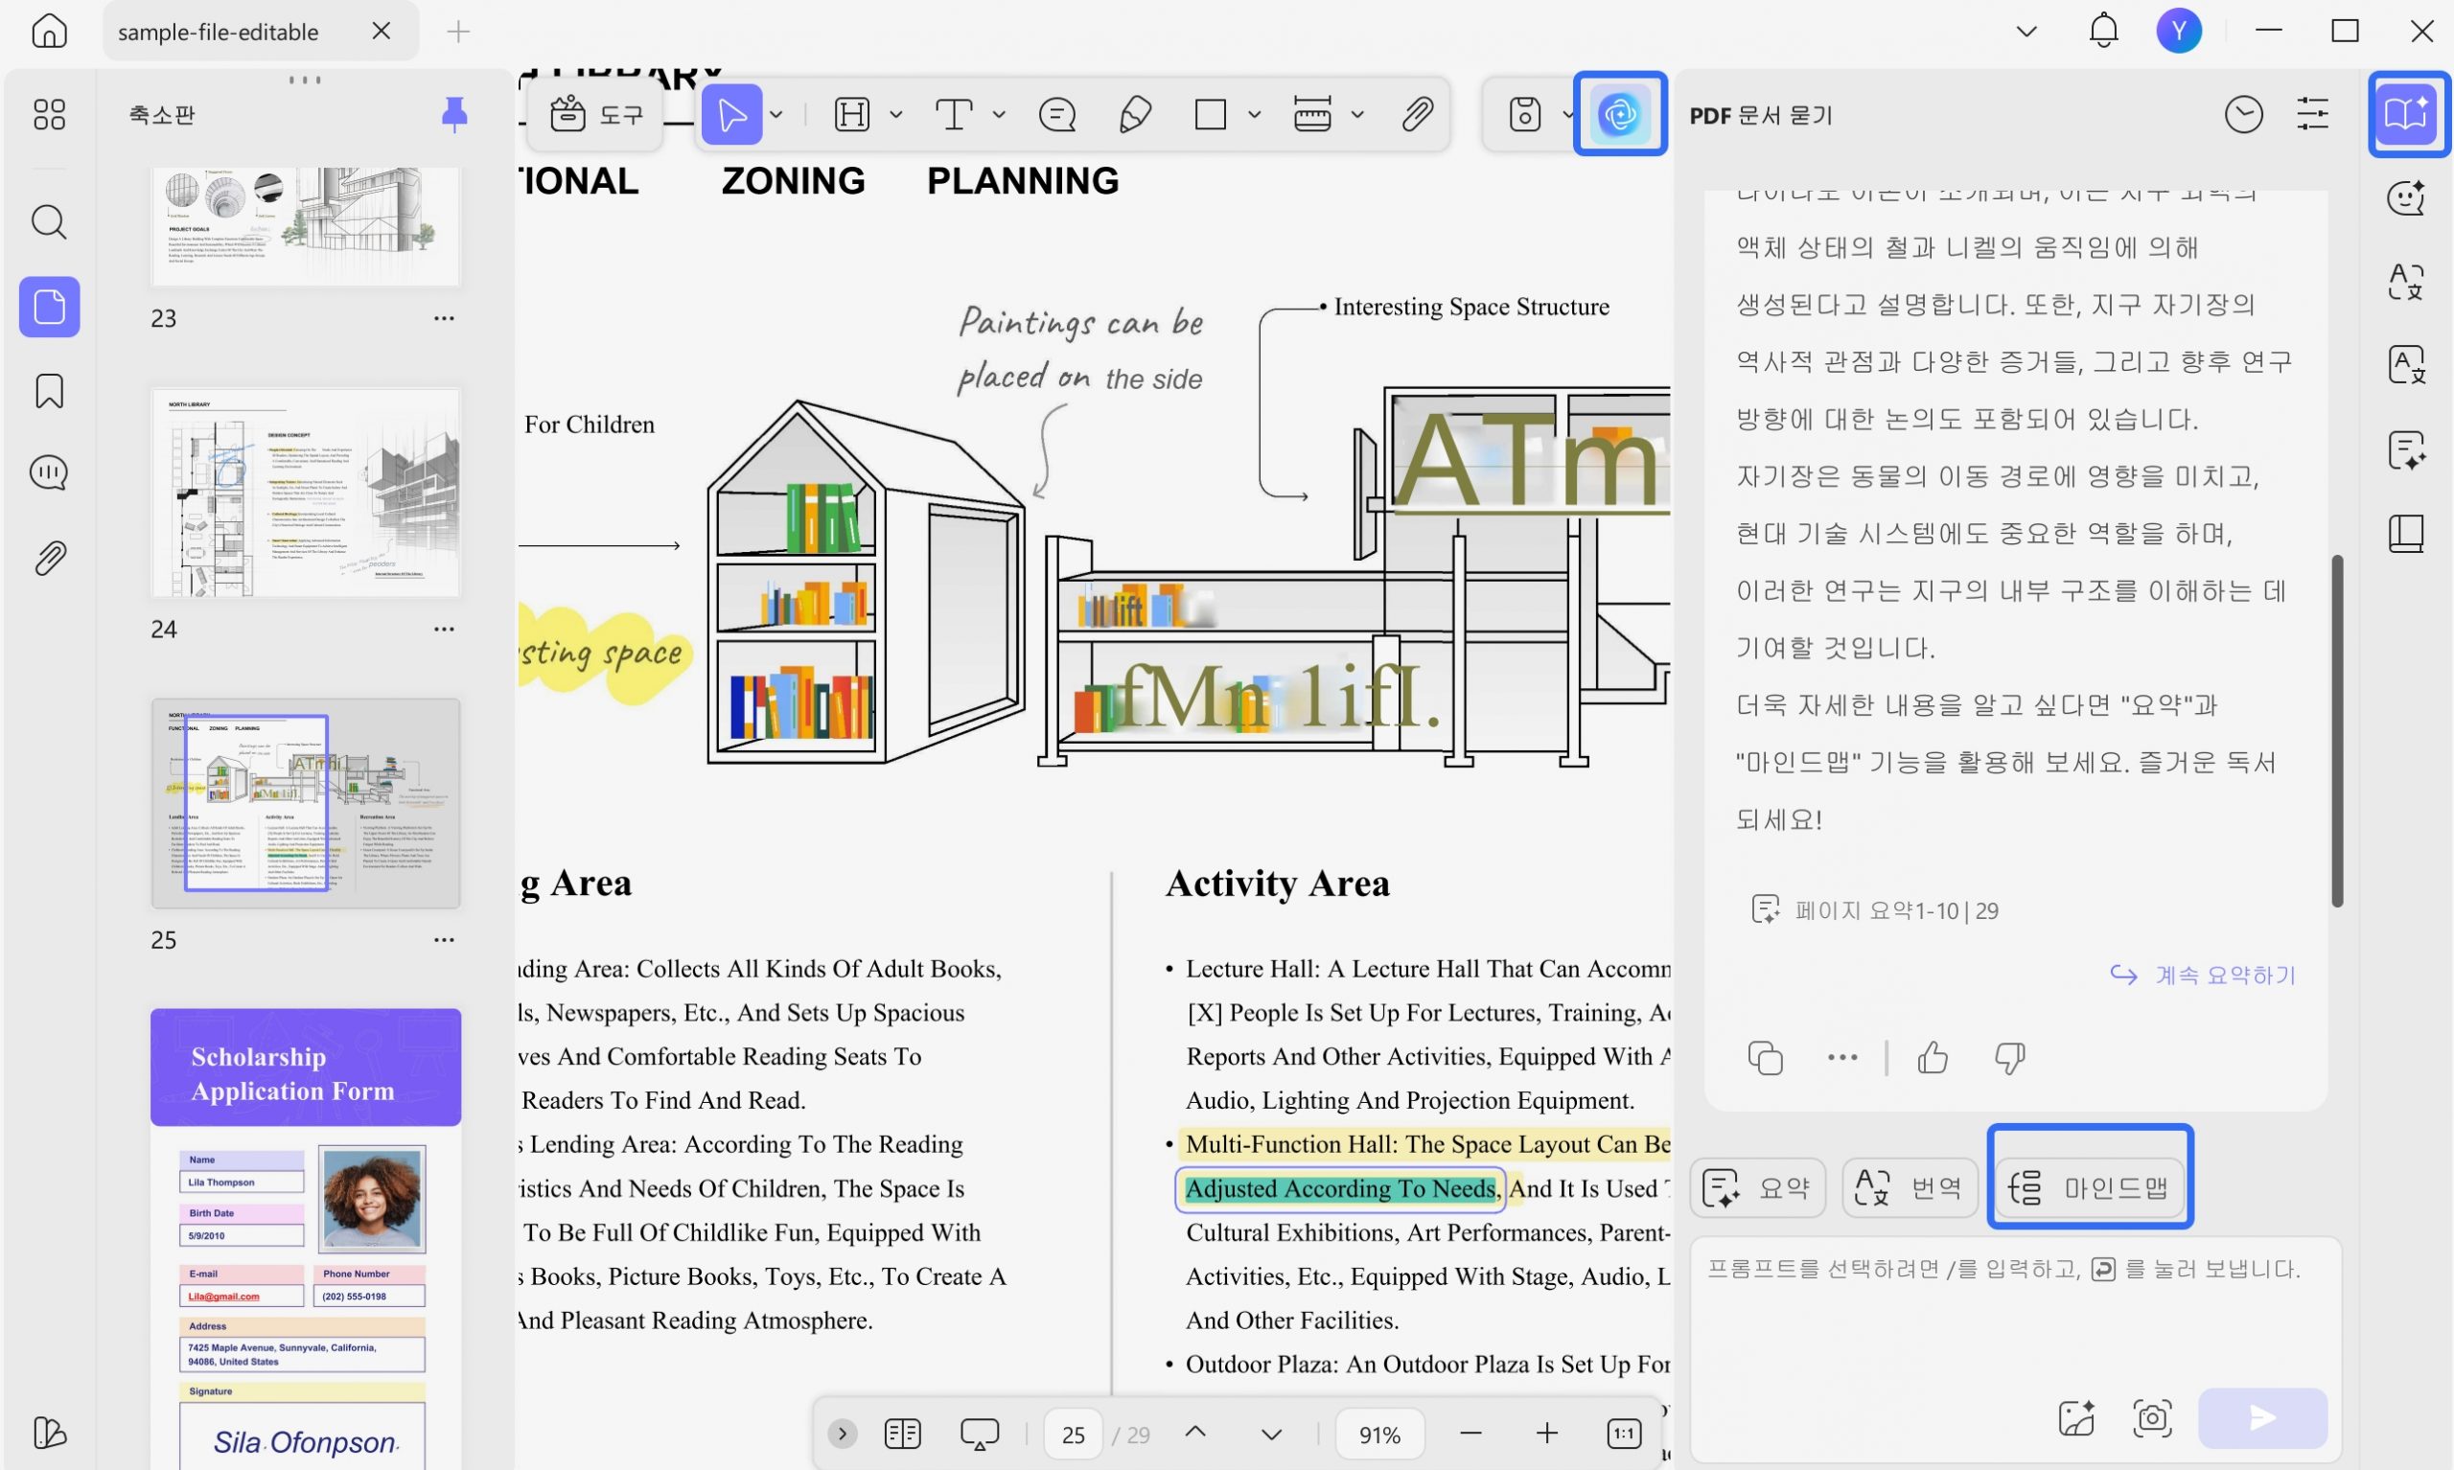The height and width of the screenshot is (1470, 2454).
Task: Select the highlight text tool
Action: point(852,115)
